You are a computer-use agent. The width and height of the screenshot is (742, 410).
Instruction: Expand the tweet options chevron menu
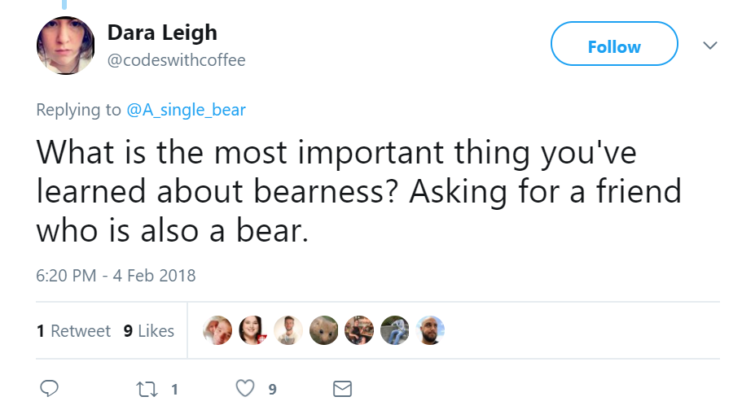pos(709,45)
